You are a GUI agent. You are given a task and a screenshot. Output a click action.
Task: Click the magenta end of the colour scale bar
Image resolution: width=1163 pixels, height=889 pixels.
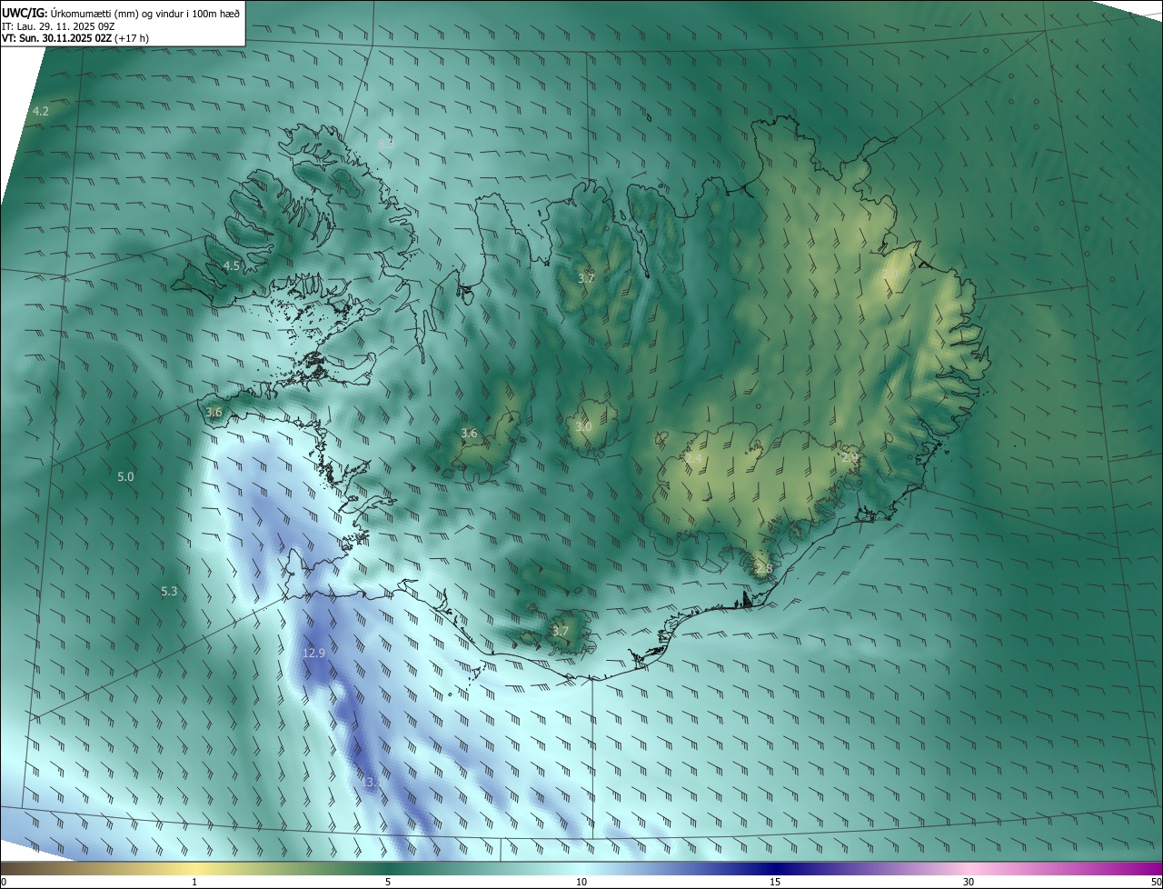tap(1147, 868)
